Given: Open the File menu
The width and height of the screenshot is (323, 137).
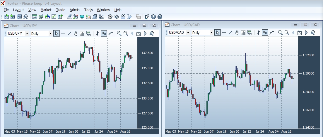Looking at the screenshot, I should [6, 10].
